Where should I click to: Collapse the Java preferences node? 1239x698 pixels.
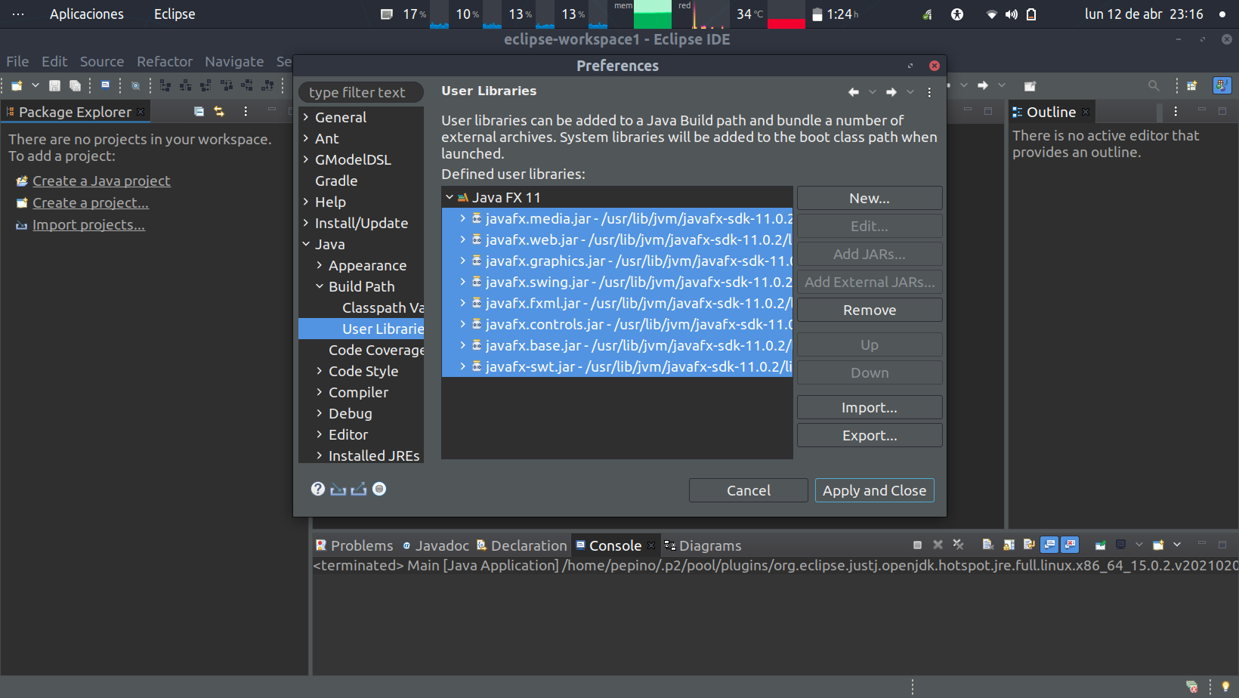pos(306,244)
